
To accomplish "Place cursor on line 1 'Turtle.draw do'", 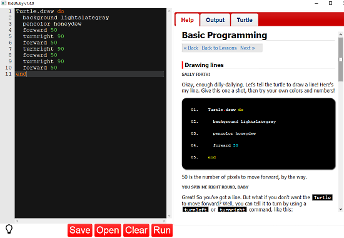I will [40, 11].
